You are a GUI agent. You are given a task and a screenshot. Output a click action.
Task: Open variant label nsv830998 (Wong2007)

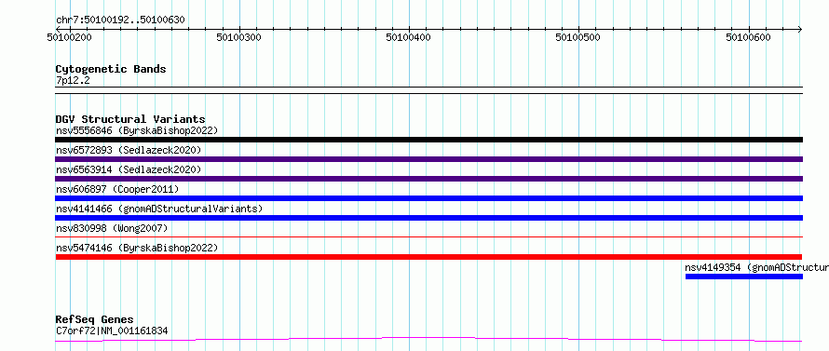coord(112,228)
